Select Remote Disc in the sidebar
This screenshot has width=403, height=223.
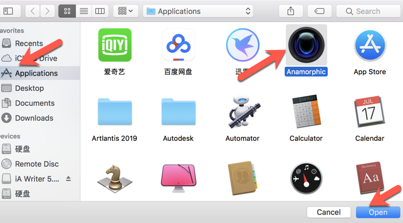tap(40, 164)
